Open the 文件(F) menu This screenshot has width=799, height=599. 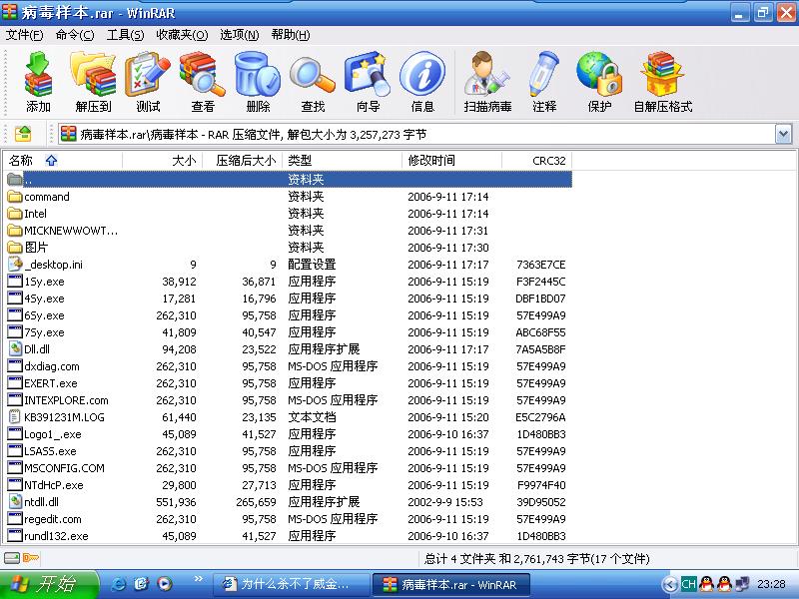[24, 35]
